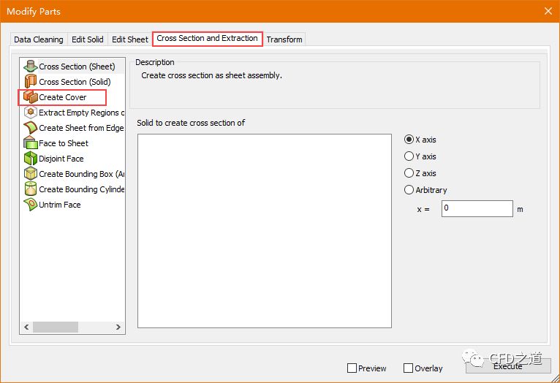Viewport: 560px width, 383px height.
Task: Click the Untrim Face icon
Action: tap(30, 205)
